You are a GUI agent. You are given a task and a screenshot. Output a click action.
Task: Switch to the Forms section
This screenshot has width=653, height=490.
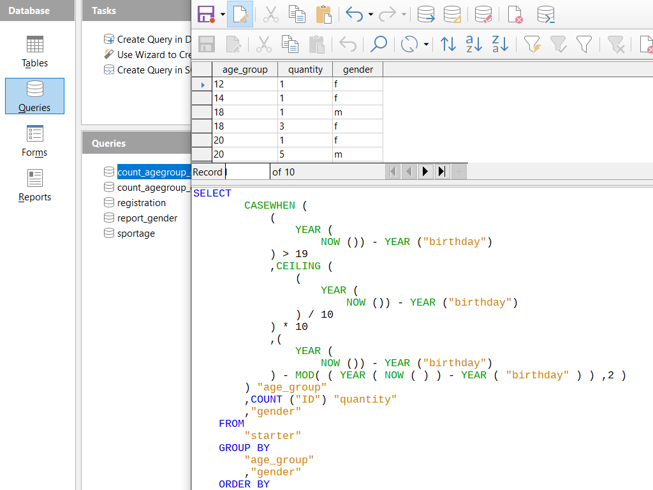pyautogui.click(x=34, y=142)
